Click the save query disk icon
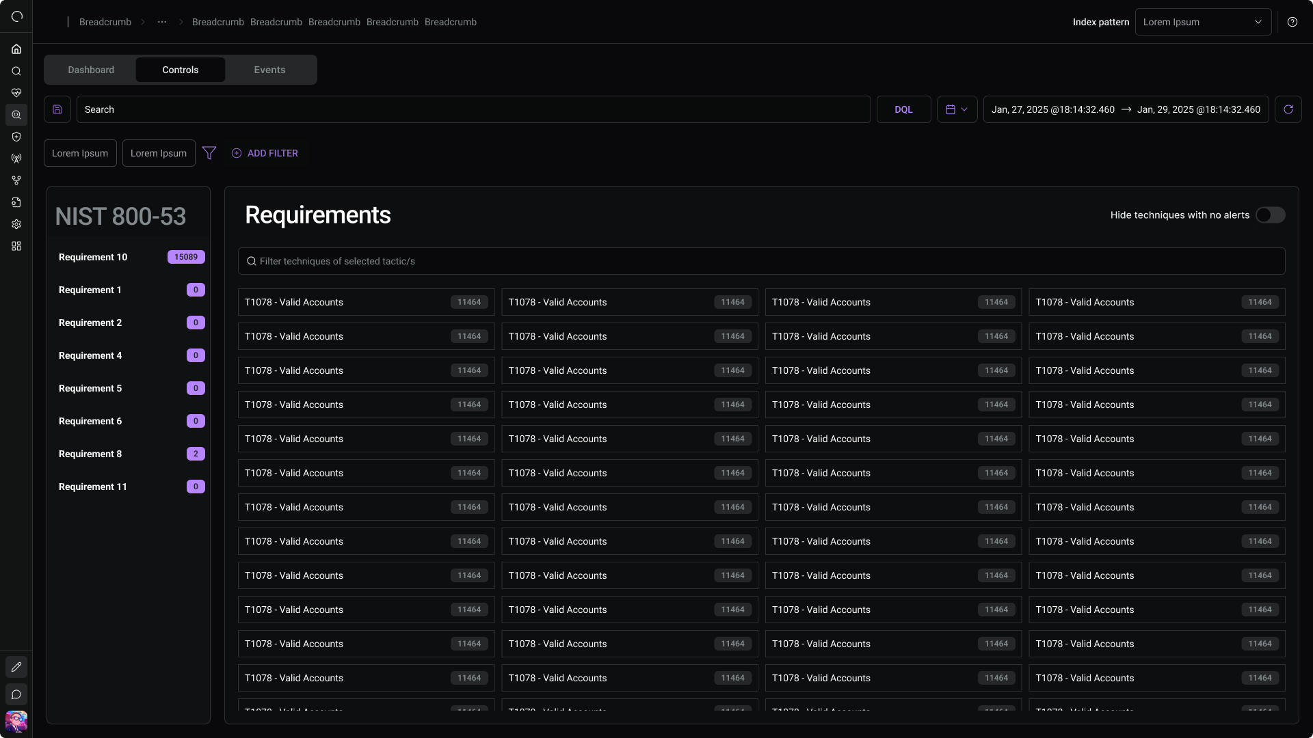 57,109
